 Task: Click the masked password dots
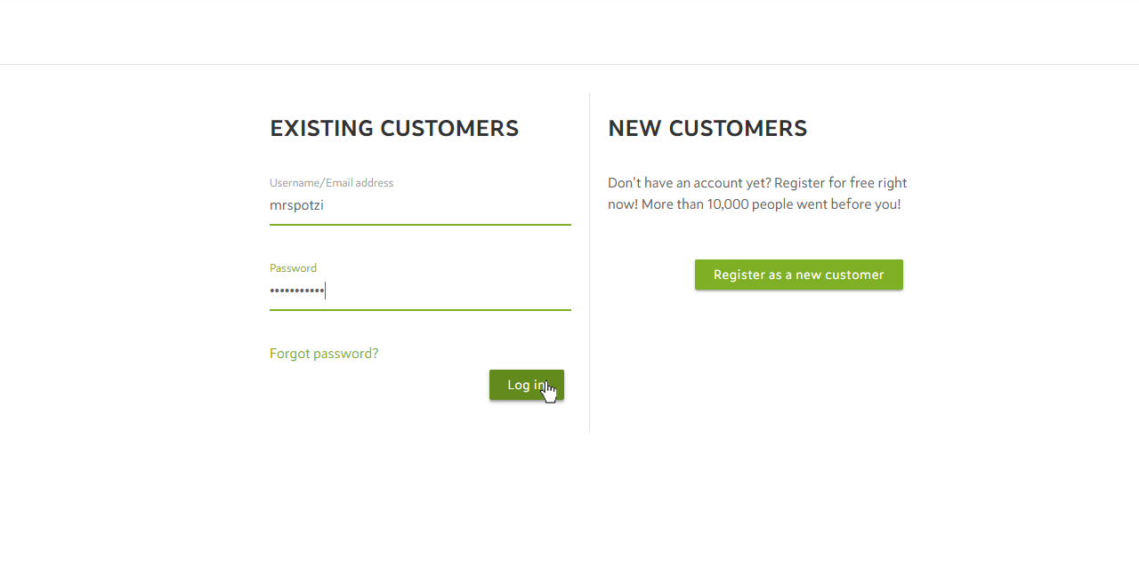coord(297,291)
